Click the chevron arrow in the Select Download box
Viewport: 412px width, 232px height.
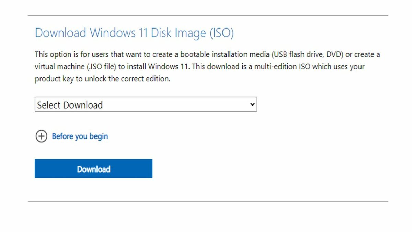click(x=252, y=104)
